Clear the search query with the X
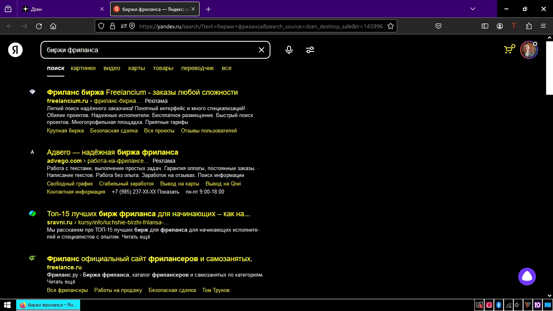This screenshot has width=553, height=311. (262, 50)
